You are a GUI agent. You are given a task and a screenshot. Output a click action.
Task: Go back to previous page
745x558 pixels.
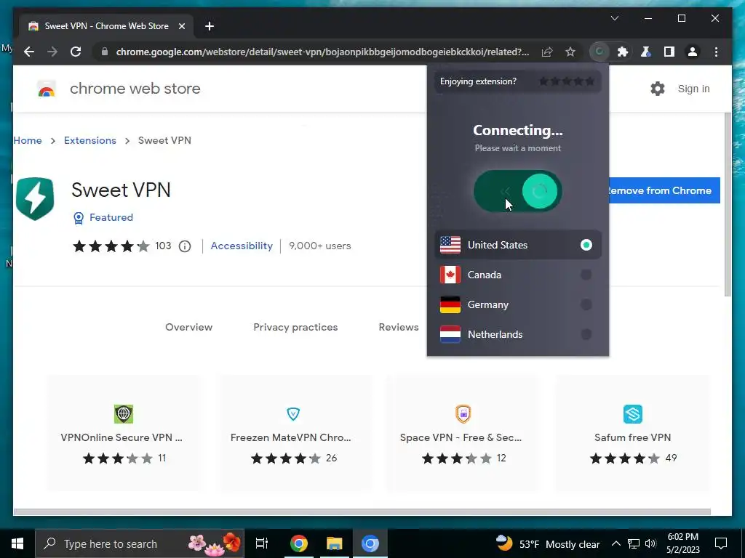point(29,52)
